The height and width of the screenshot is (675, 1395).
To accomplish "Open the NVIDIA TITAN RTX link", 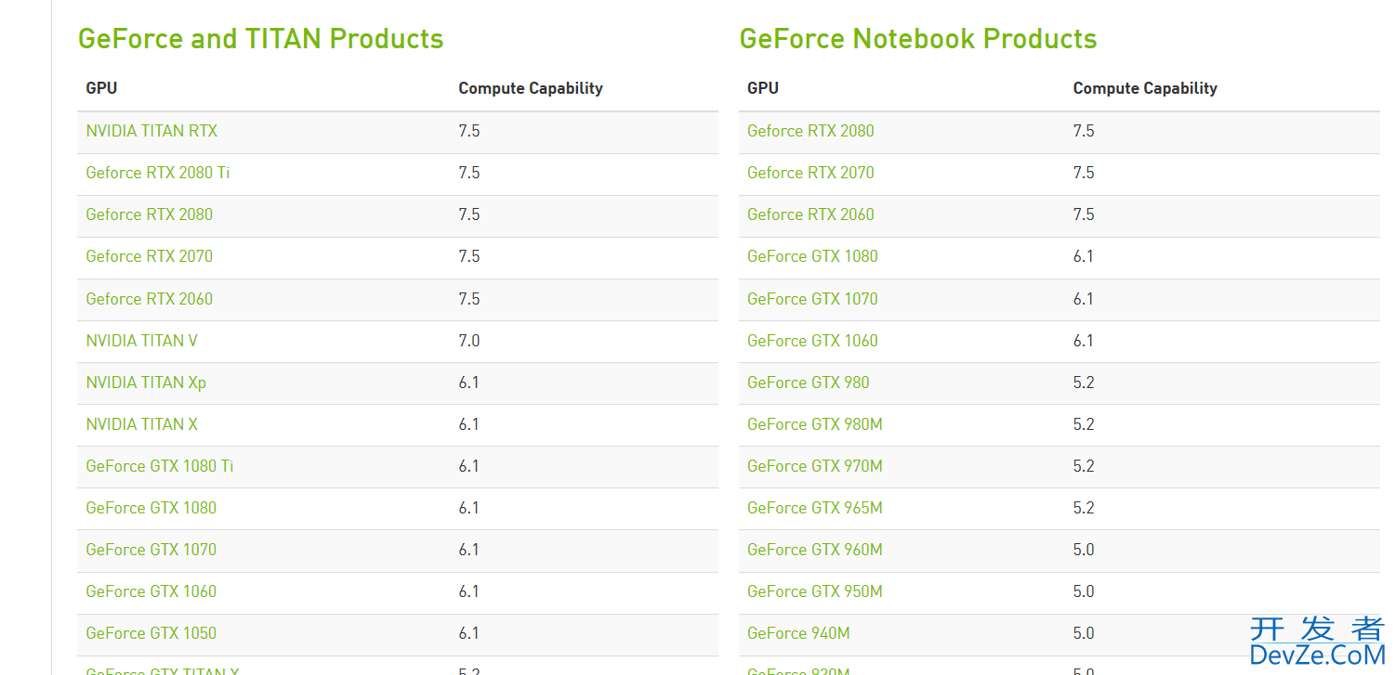I will tap(151, 131).
